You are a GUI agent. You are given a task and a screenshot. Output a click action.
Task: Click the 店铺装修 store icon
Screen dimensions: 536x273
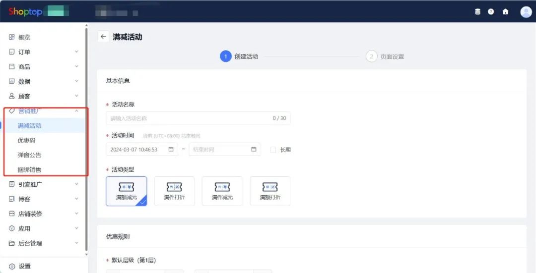tap(12, 214)
